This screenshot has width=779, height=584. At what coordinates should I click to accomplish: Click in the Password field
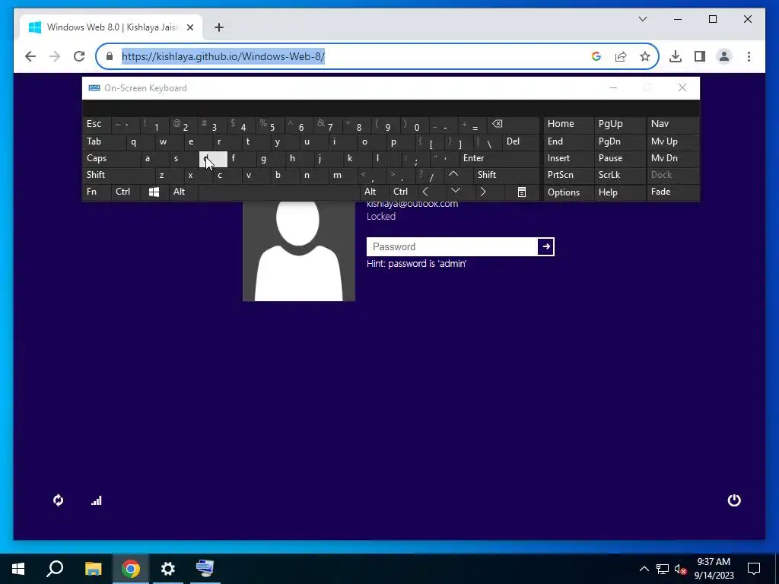[x=452, y=246]
